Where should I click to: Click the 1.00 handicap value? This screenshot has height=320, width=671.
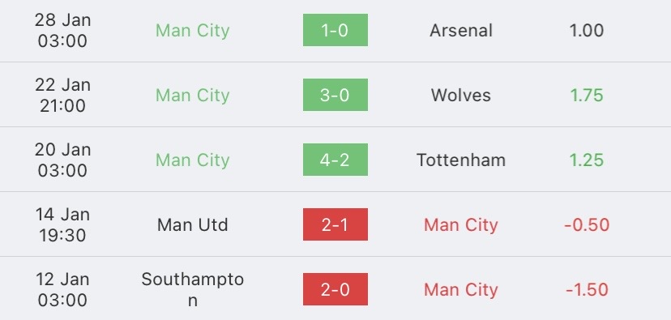pyautogui.click(x=587, y=30)
